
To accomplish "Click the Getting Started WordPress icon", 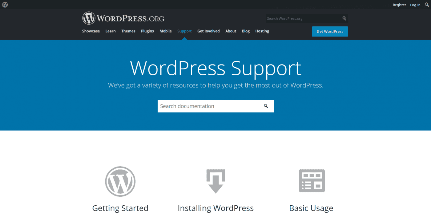I will 120,181.
